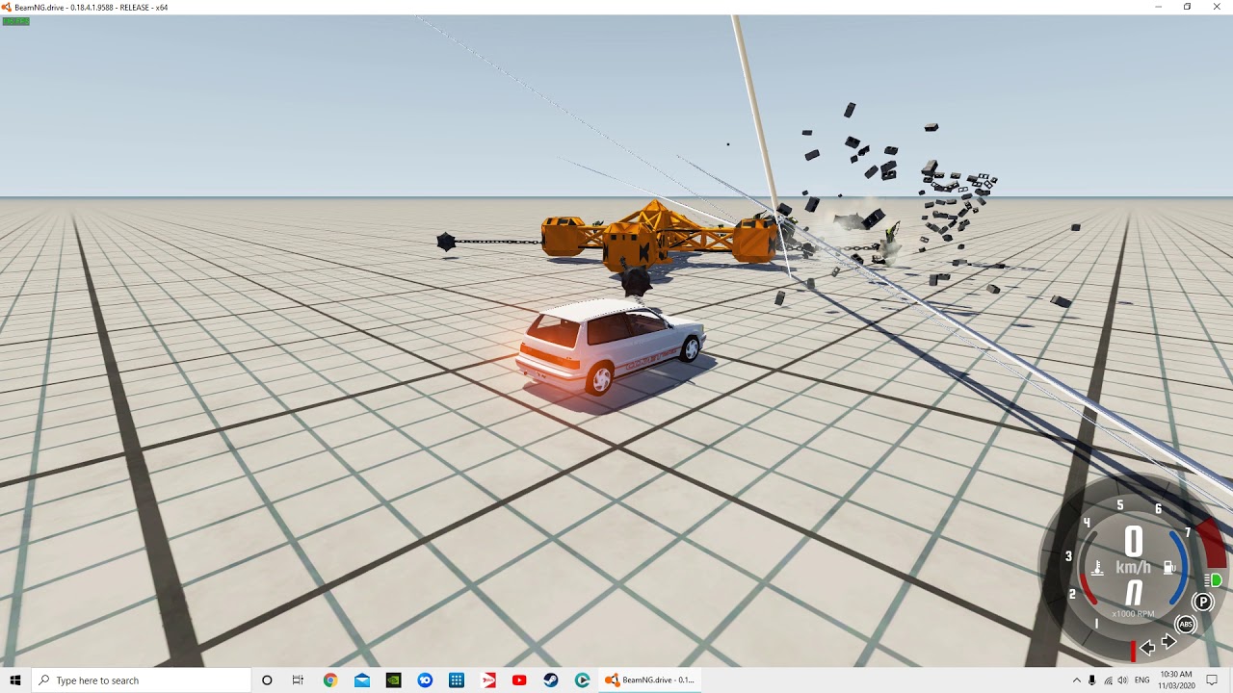Click the Type here to search box
This screenshot has height=693, width=1233.
tap(142, 680)
